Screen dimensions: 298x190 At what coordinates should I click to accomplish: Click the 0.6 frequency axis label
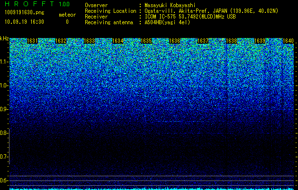(x=4, y=180)
